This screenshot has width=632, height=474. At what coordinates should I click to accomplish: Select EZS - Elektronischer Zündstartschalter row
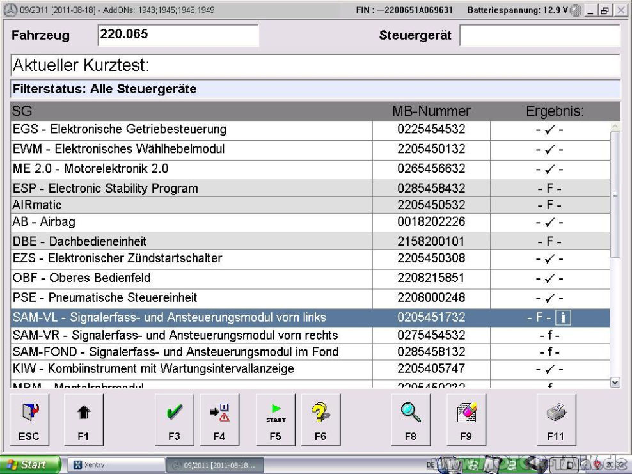310,259
